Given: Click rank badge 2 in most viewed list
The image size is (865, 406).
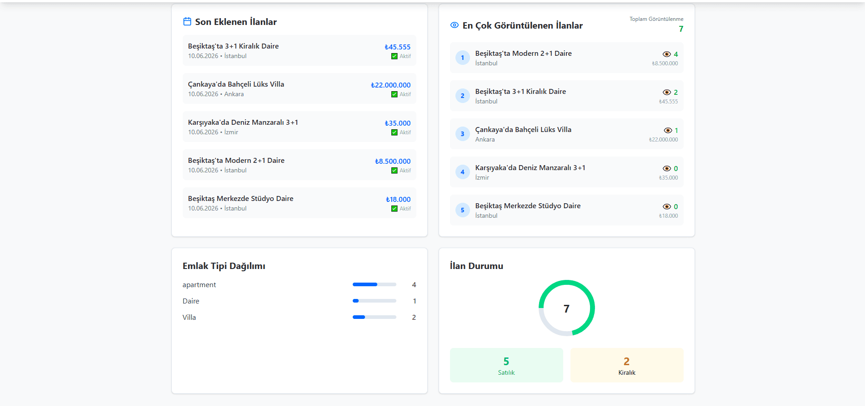Looking at the screenshot, I should coord(462,96).
